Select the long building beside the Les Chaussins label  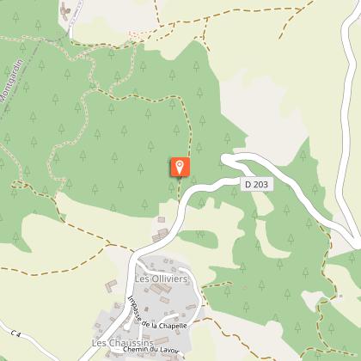point(161,341)
